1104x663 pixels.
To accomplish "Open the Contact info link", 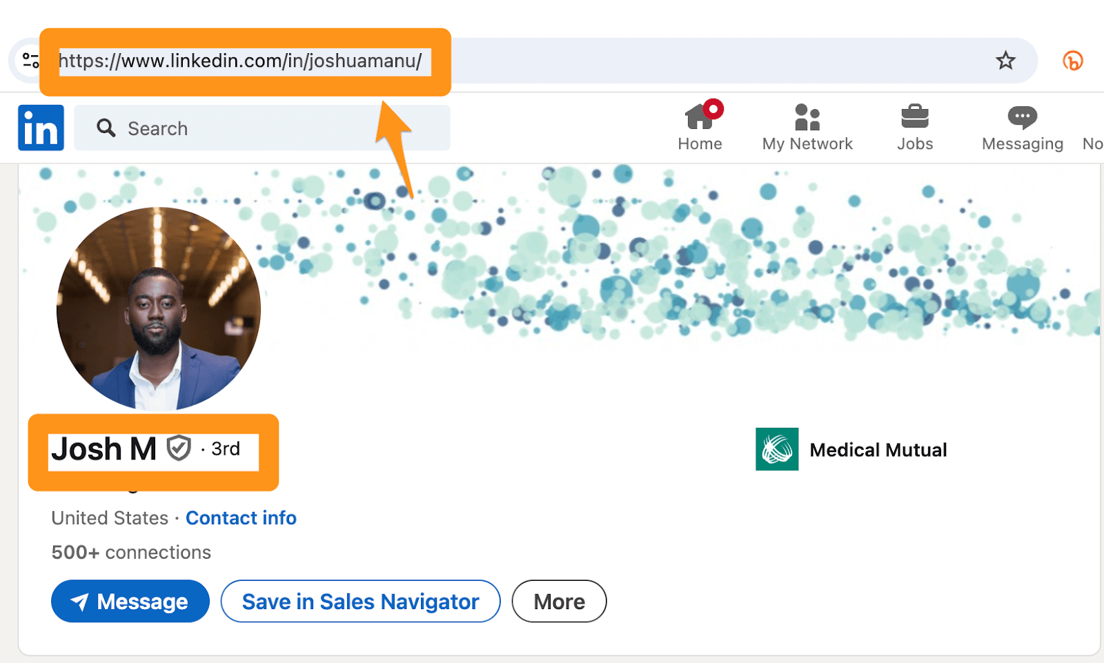I will coord(241,518).
